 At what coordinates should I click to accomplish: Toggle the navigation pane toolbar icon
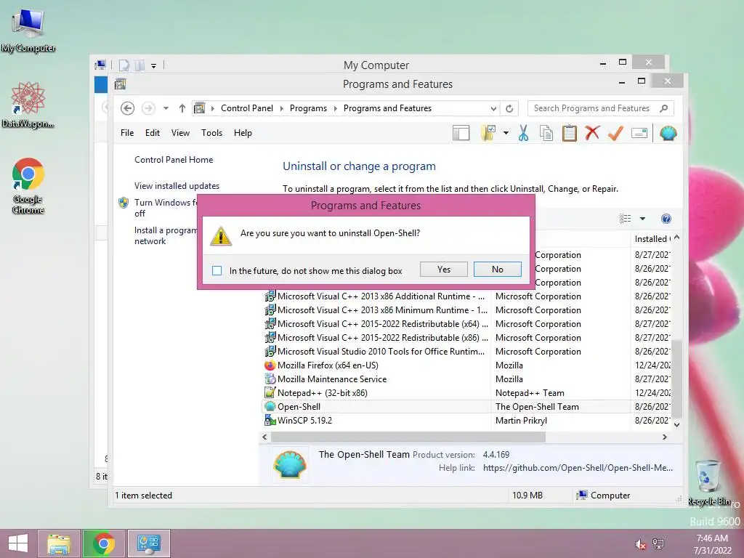(x=461, y=134)
